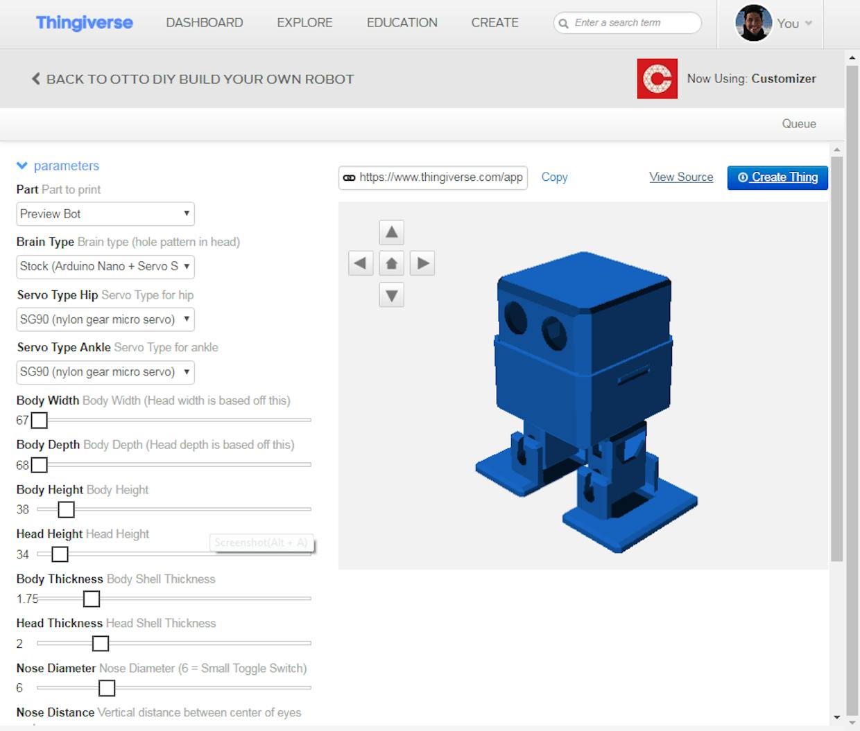Open the Dashboard menu item
860x731 pixels.
coord(205,23)
